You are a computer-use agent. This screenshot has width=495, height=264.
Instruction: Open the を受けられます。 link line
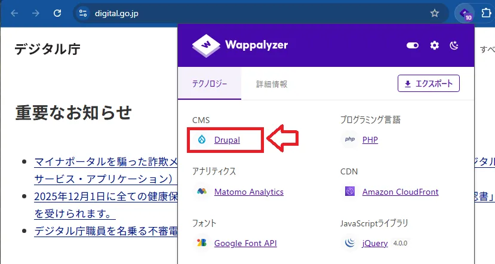pyautogui.click(x=75, y=214)
